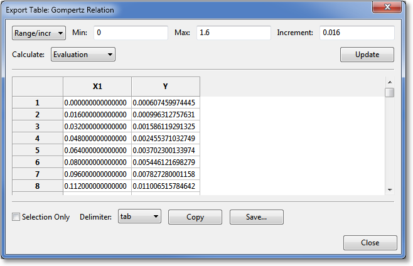Click cell 0.112000000000000
Viewport: 413px width, 266px height.
click(97, 186)
